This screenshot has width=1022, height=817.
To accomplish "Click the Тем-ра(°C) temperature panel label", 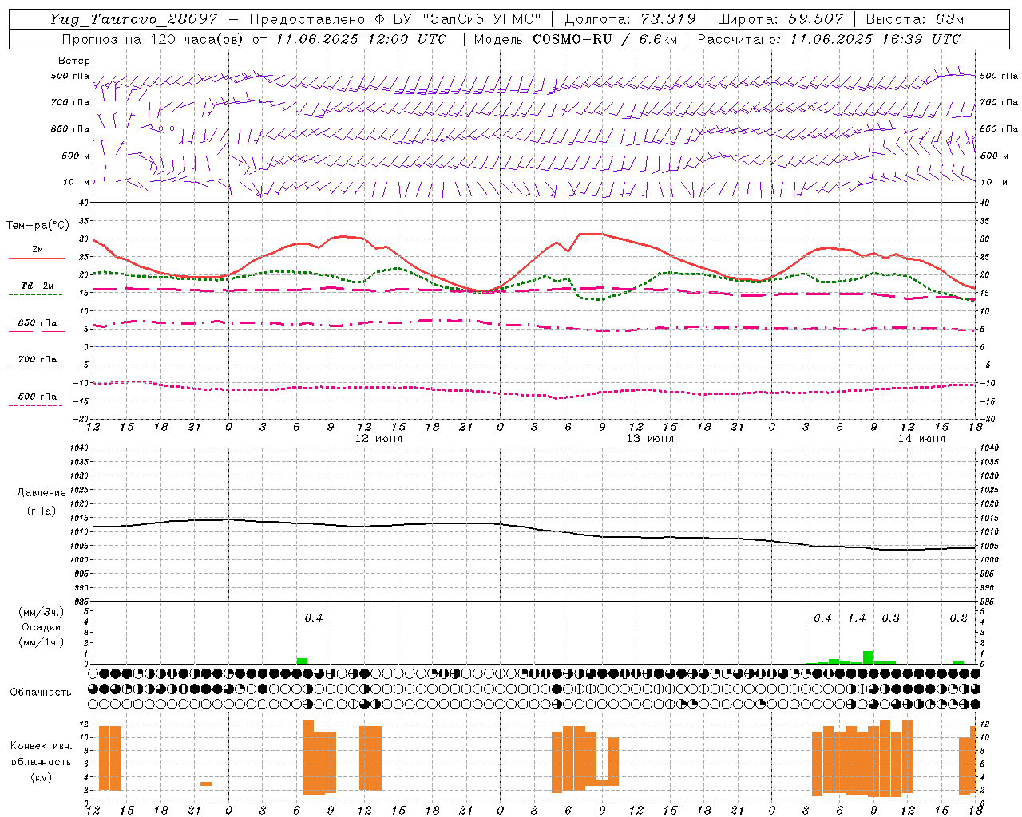I will 38,226.
